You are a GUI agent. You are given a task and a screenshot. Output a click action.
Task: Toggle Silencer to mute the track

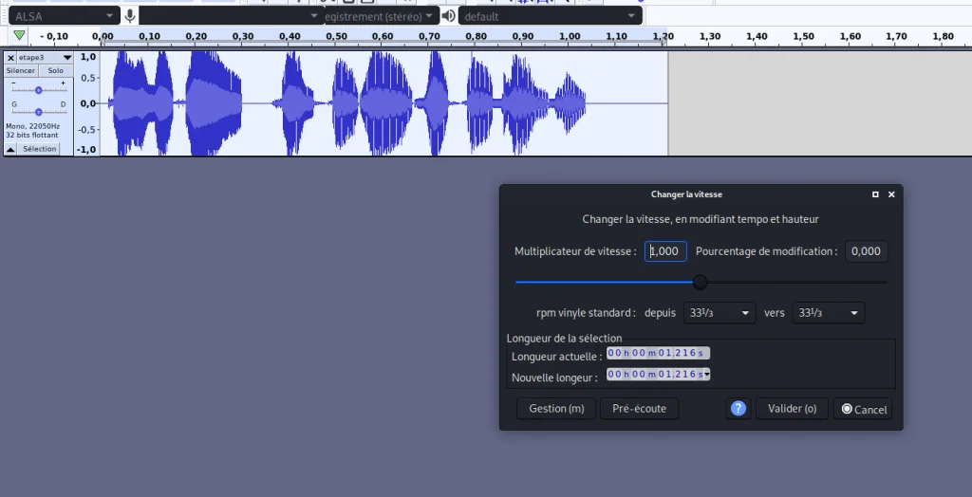tap(21, 71)
